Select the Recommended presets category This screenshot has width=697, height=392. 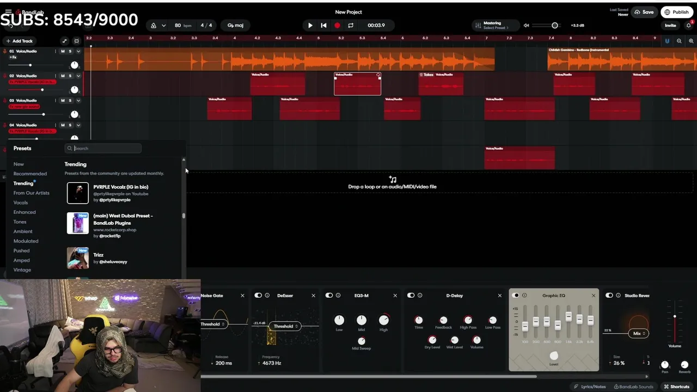point(30,174)
